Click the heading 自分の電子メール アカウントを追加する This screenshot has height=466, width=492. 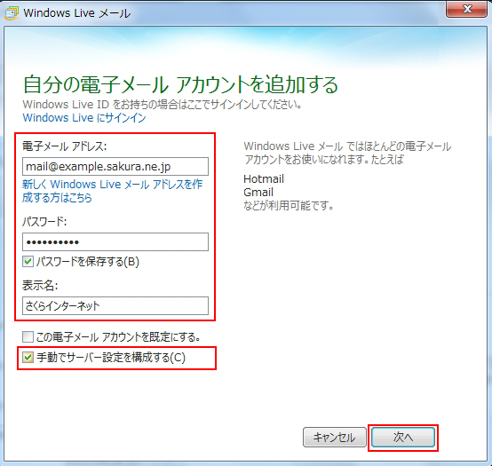point(180,84)
